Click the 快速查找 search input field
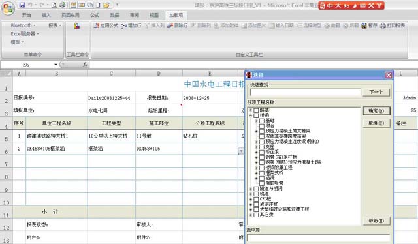This screenshot has width=418, height=244. pyautogui.click(x=305, y=93)
